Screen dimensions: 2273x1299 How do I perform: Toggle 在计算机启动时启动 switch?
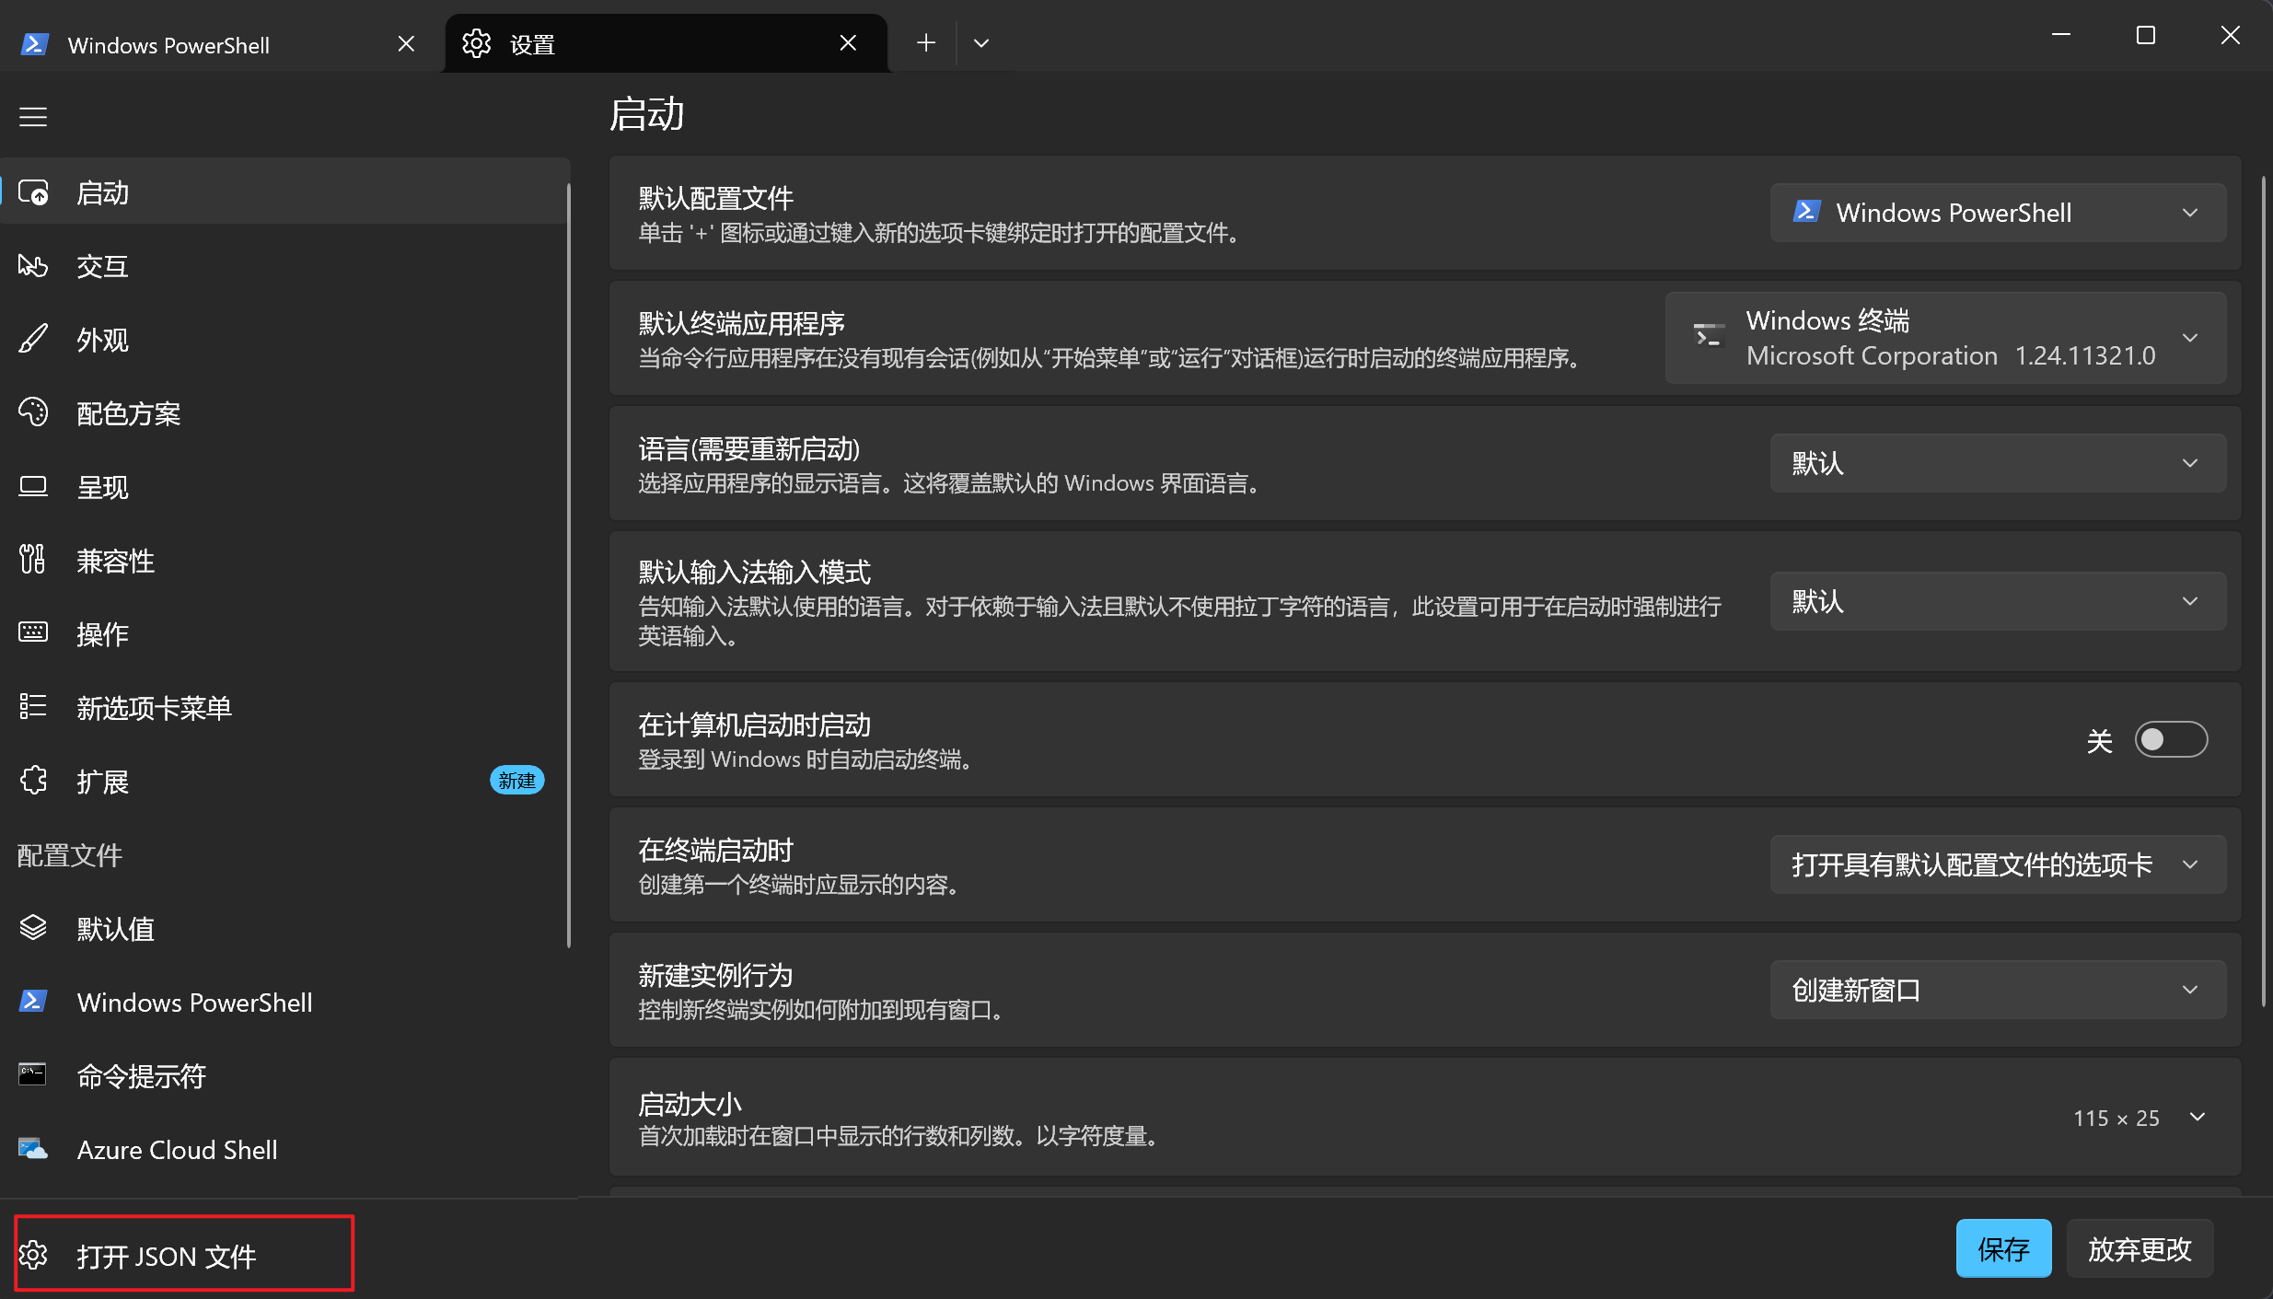coord(2171,739)
